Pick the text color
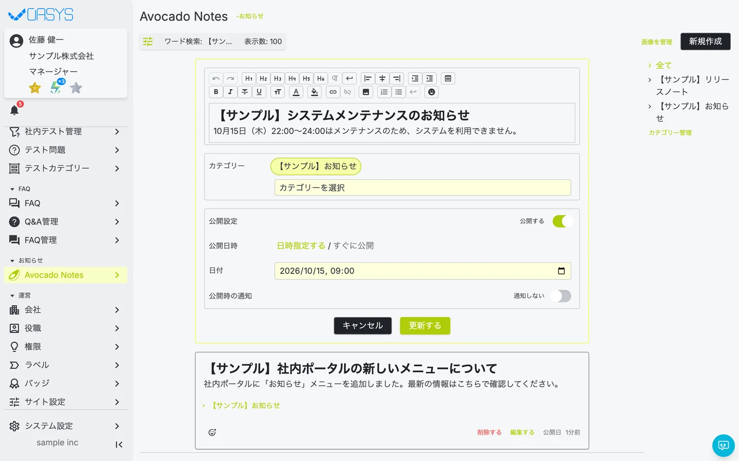Viewport: 739px width, 461px height. (296, 92)
